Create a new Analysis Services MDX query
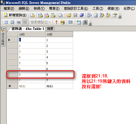136x124 pixels. 40,15
